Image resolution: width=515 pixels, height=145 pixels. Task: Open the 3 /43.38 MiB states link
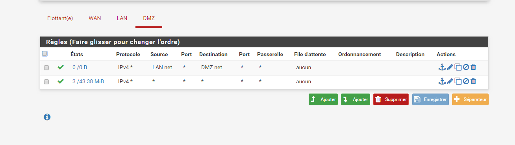pyautogui.click(x=88, y=81)
